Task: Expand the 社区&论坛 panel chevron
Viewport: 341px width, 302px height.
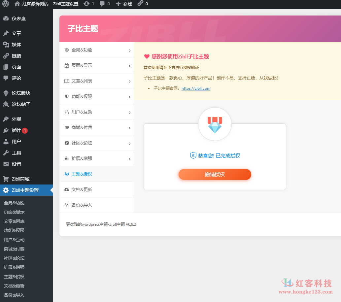Action: click(x=130, y=144)
